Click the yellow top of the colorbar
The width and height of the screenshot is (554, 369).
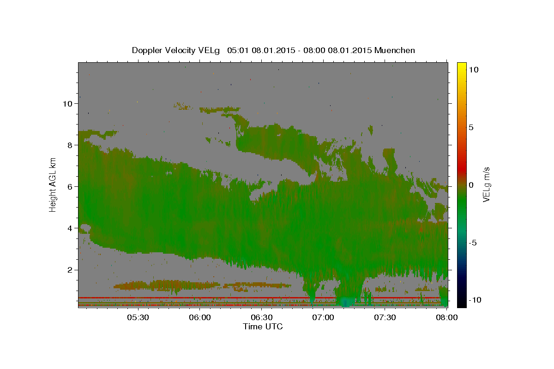tap(461, 65)
